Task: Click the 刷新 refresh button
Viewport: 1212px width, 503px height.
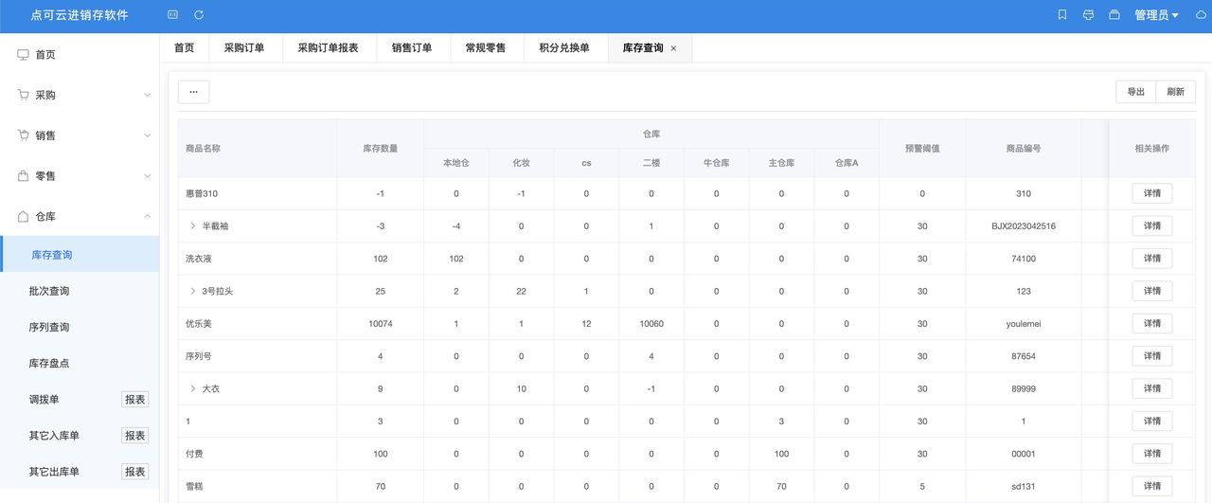Action: pos(1176,92)
